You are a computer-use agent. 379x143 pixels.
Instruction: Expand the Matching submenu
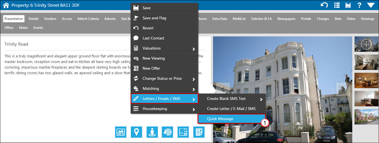[164, 88]
